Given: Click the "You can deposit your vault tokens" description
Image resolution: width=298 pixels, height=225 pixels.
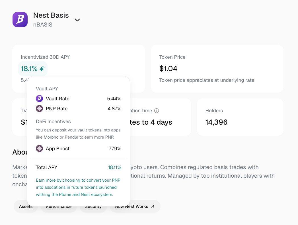Looking at the screenshot, I should pos(78,134).
